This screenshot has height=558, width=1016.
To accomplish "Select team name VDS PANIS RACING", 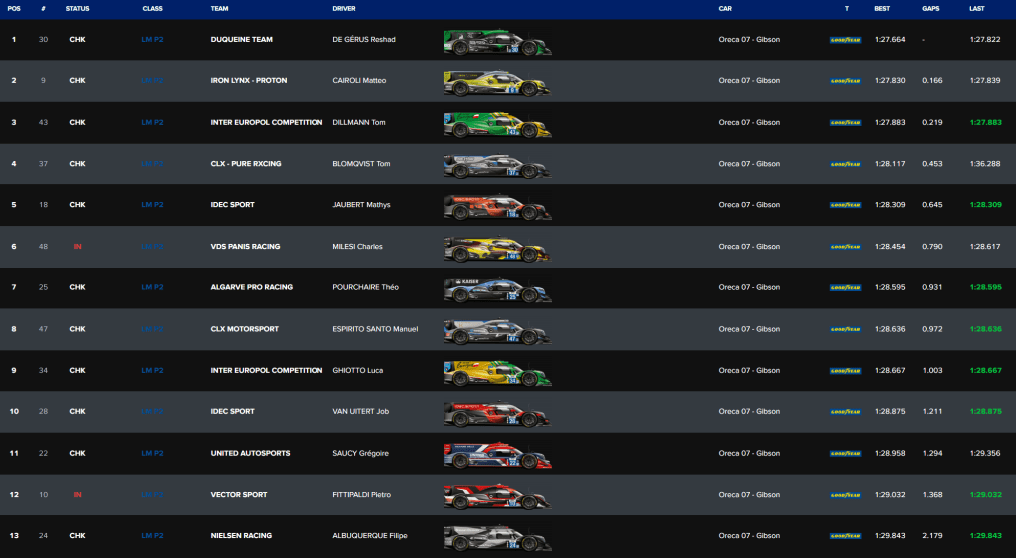I will (246, 247).
